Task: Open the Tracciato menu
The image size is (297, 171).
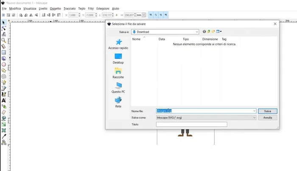Action: pyautogui.click(x=70, y=8)
